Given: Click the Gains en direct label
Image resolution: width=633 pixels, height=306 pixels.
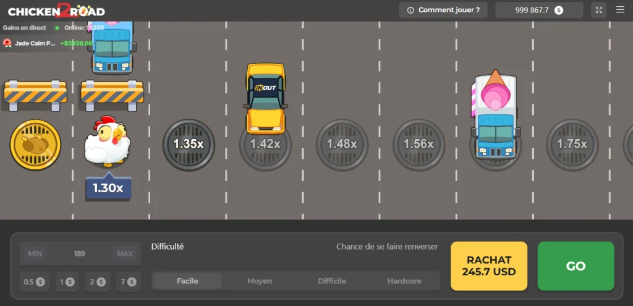Looking at the screenshot, I should tap(24, 28).
